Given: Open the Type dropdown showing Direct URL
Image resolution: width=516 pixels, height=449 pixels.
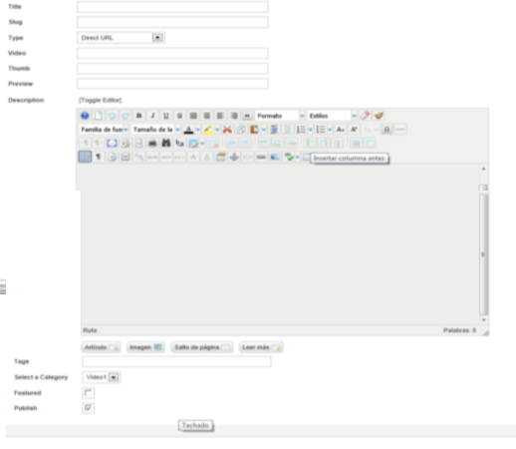Looking at the screenshot, I should point(122,38).
